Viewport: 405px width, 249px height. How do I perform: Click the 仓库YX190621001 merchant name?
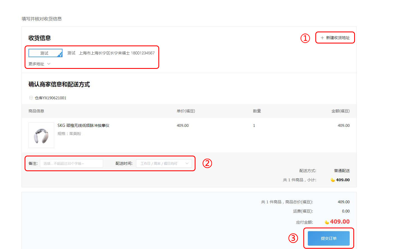51,98
